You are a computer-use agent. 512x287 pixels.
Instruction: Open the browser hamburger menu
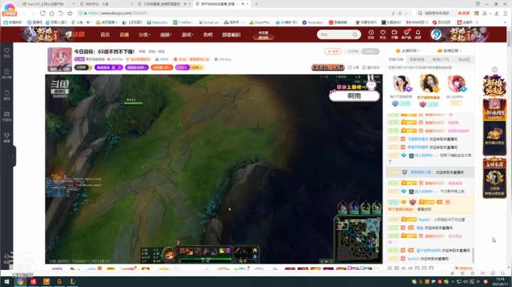pos(505,13)
